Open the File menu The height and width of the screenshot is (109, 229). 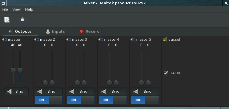(x=5, y=9)
